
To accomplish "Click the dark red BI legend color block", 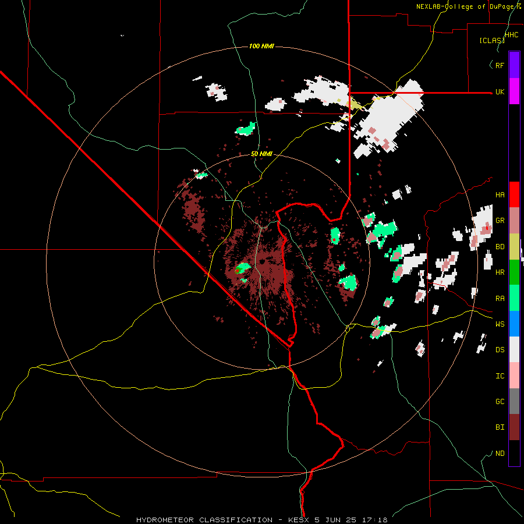I will pyautogui.click(x=514, y=427).
